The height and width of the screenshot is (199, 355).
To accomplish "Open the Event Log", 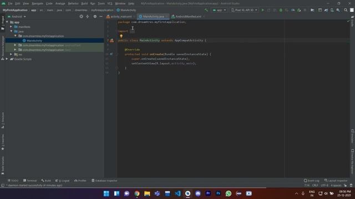I will pos(312,181).
